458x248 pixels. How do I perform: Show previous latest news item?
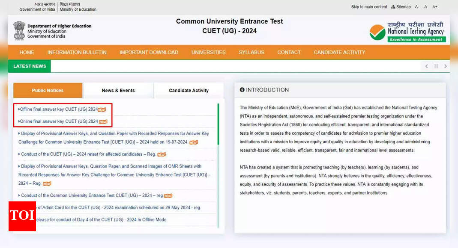(426, 66)
